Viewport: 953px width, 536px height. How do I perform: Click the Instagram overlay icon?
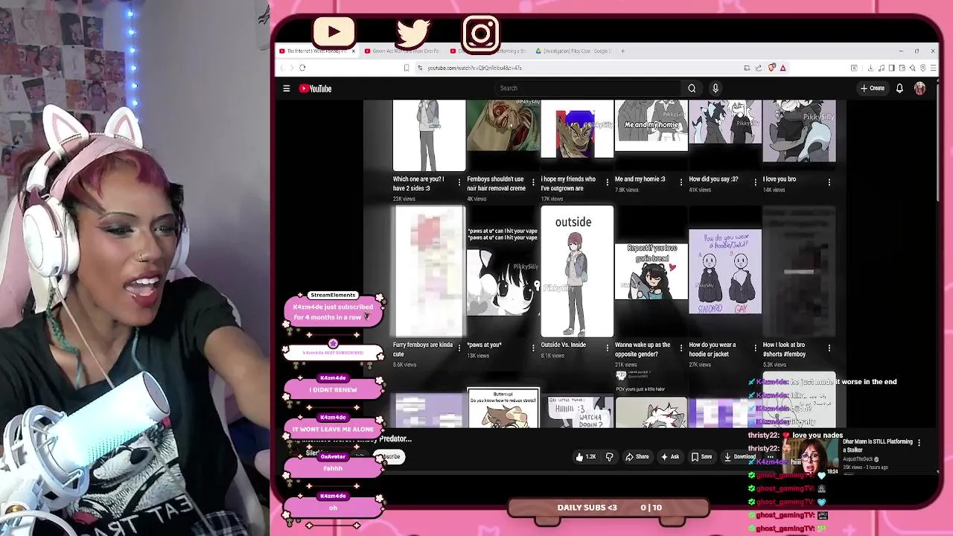point(481,34)
